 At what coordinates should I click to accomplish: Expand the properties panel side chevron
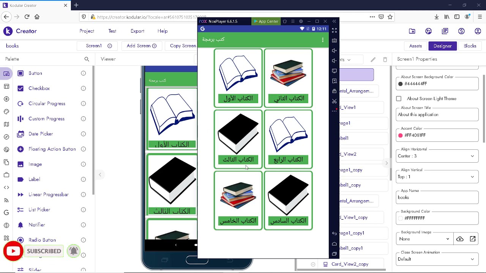point(387,163)
